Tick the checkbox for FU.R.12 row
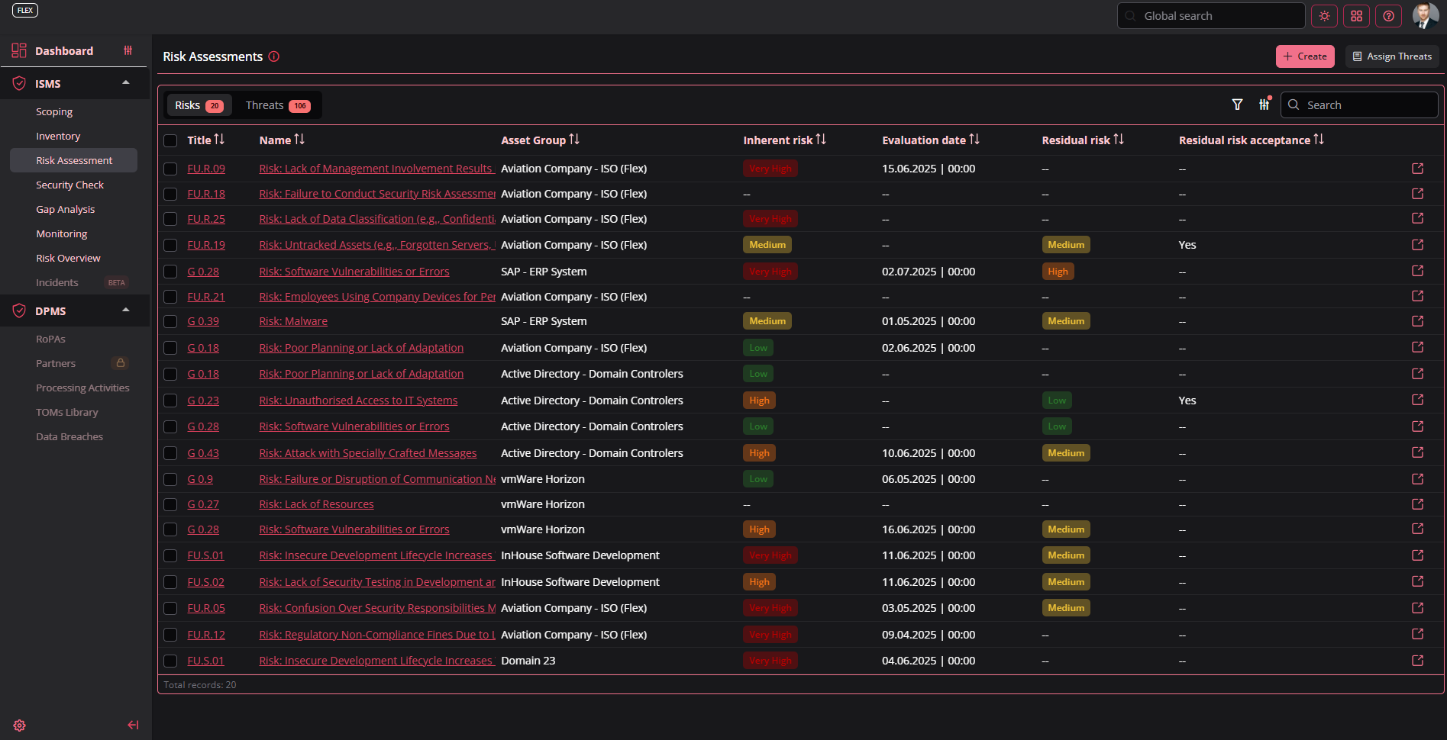The height and width of the screenshot is (740, 1447). pyautogui.click(x=170, y=635)
